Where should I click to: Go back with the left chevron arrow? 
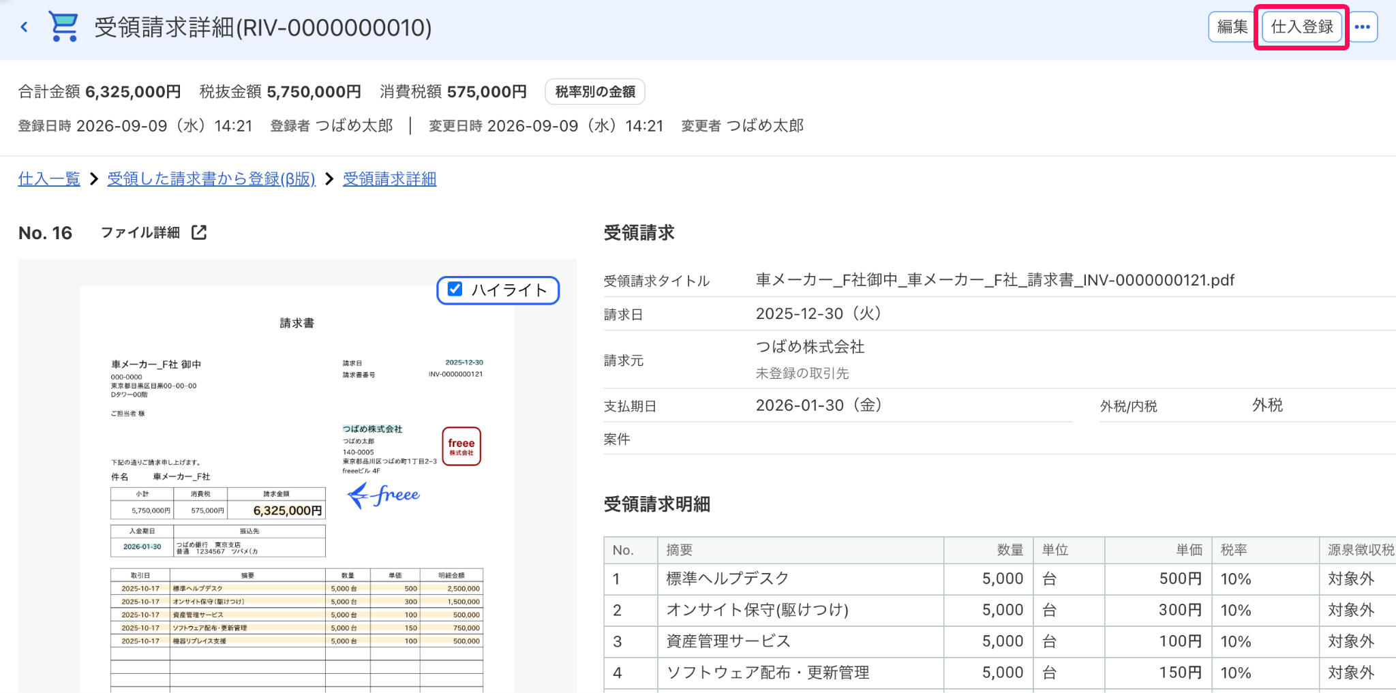pyautogui.click(x=25, y=27)
